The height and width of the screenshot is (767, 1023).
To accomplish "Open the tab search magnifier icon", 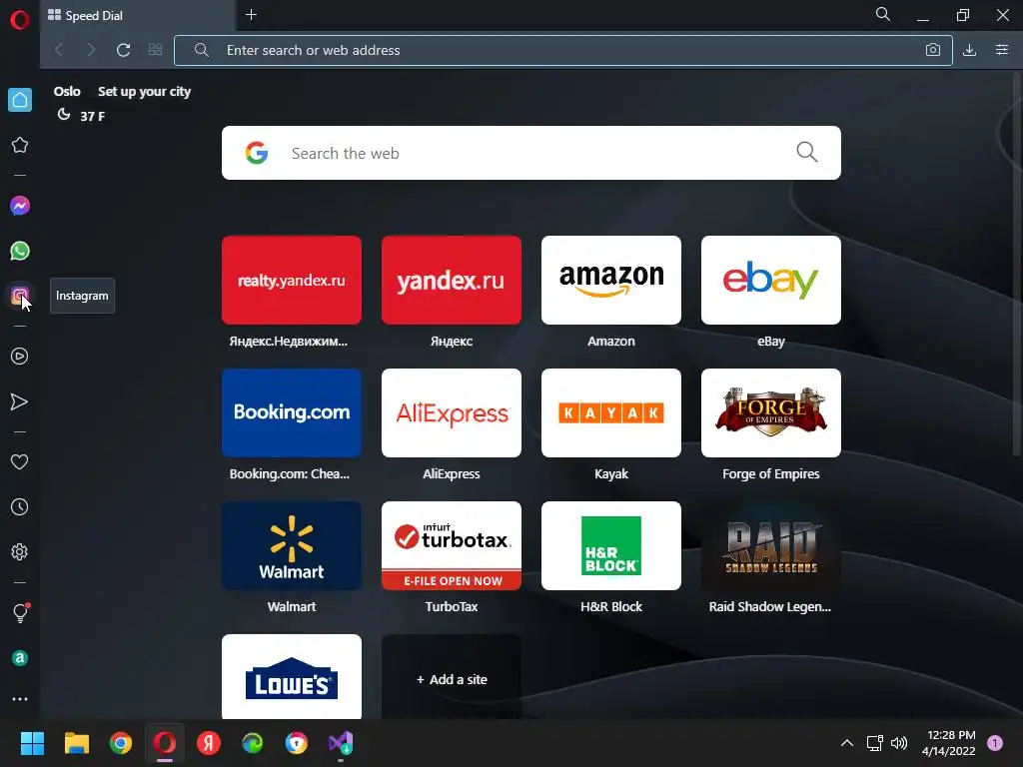I will (x=883, y=14).
